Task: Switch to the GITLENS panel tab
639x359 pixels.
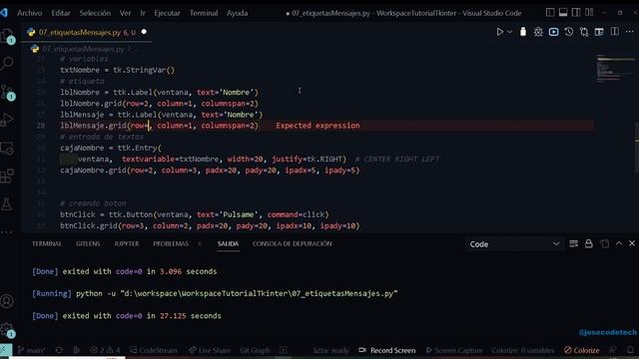Action: pyautogui.click(x=88, y=243)
